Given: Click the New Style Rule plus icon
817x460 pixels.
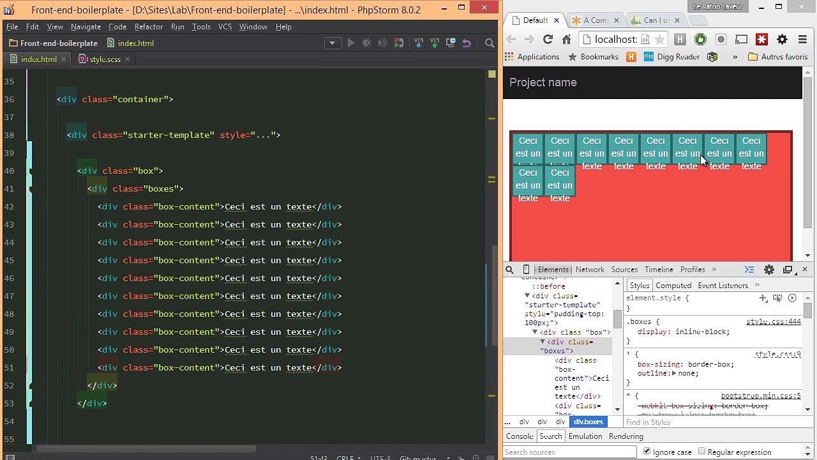Looking at the screenshot, I should pyautogui.click(x=763, y=298).
